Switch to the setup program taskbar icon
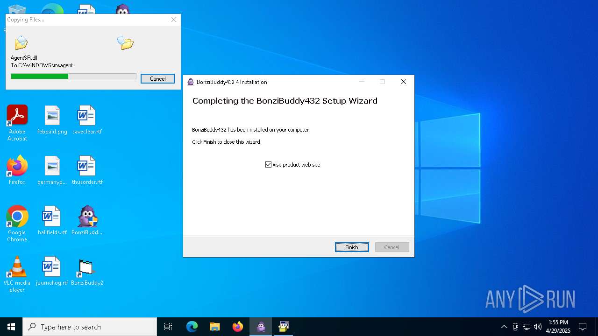This screenshot has height=336, width=598. (284, 327)
